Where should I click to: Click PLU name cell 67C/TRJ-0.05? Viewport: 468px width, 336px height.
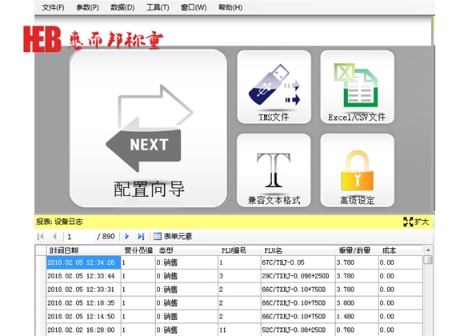(298, 262)
